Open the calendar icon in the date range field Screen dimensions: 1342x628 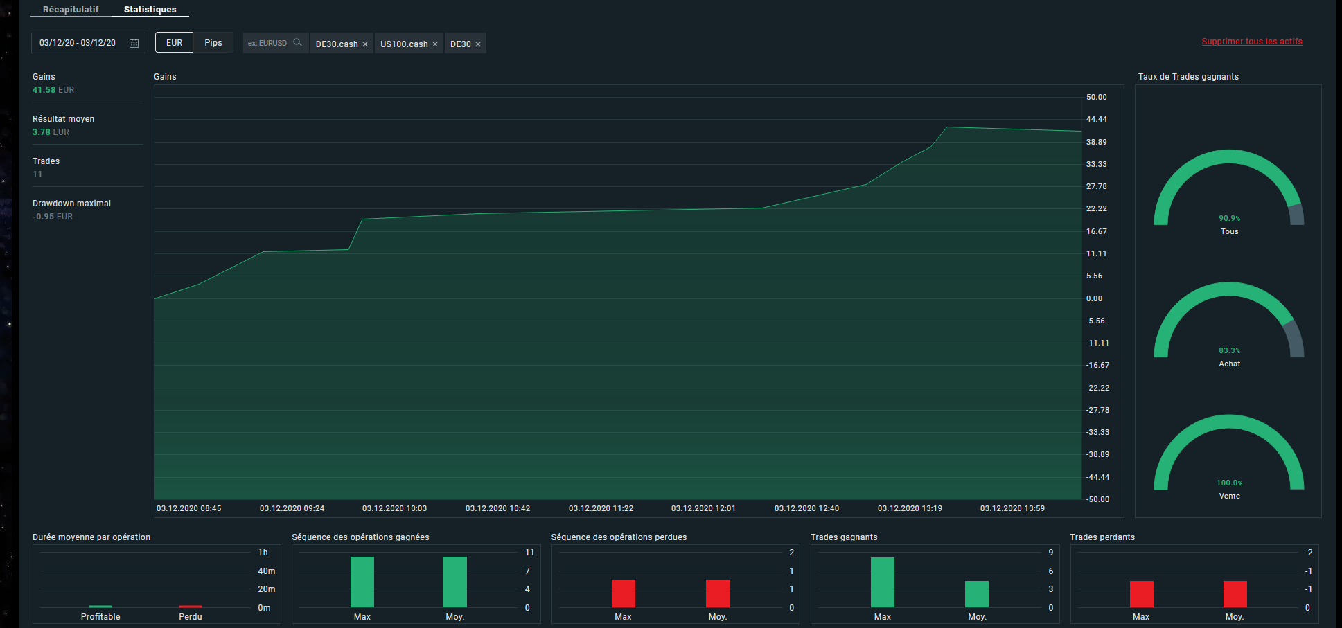click(x=134, y=43)
